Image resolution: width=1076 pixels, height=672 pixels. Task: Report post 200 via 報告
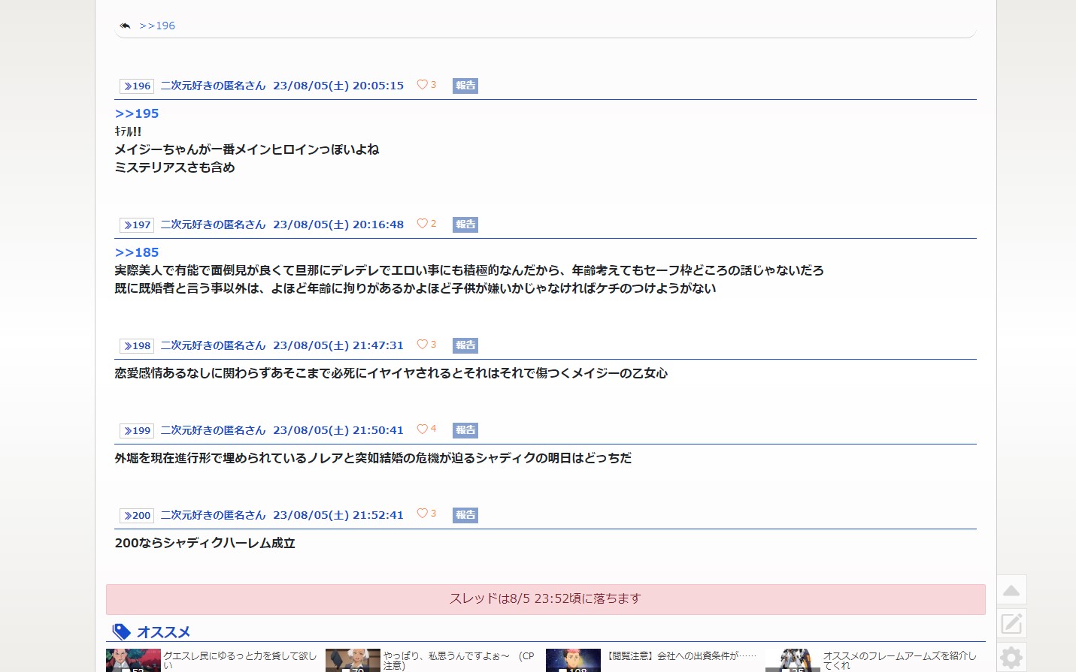[465, 515]
